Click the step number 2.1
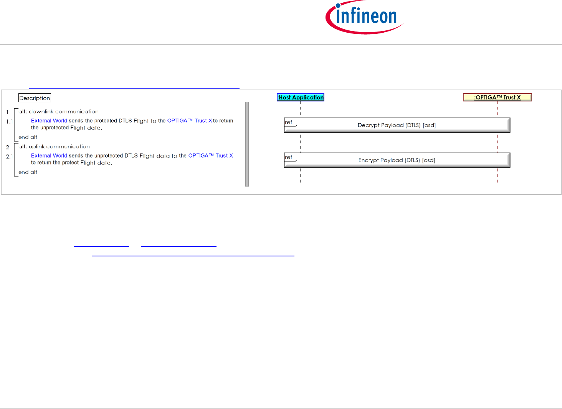Viewport: 562px width, 409px height. pos(9,156)
